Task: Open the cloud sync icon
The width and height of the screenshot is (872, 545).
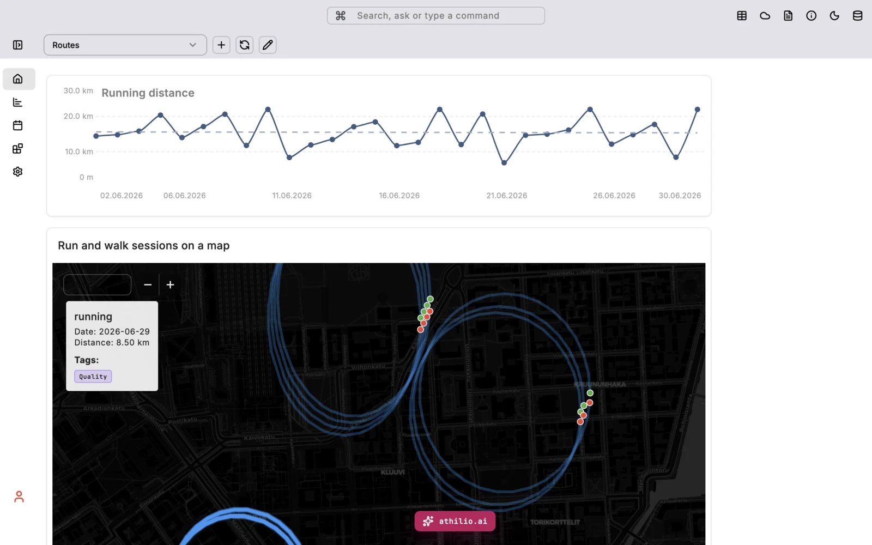Action: pyautogui.click(x=765, y=16)
